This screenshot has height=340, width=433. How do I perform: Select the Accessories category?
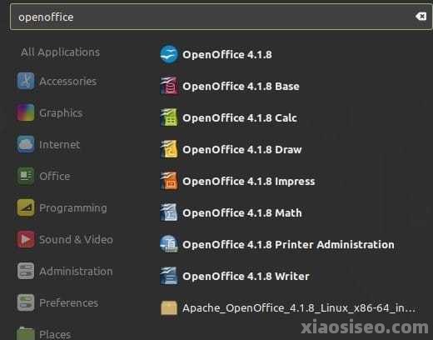[57, 81]
